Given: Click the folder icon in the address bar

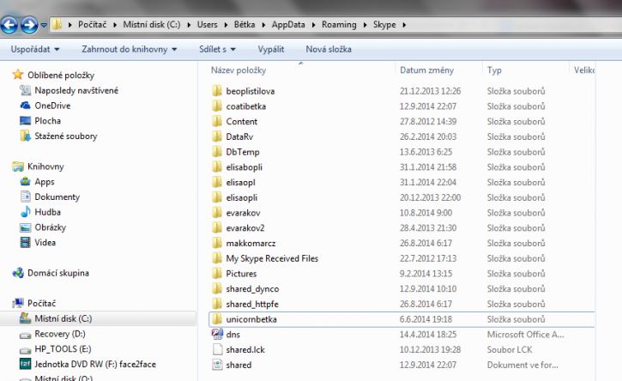Looking at the screenshot, I should tap(57, 25).
